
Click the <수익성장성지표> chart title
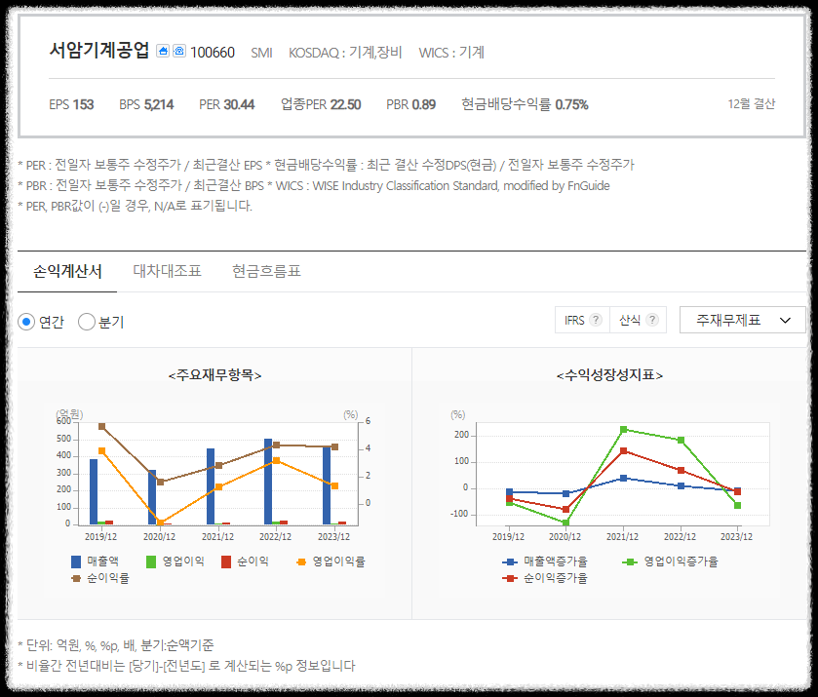click(609, 375)
